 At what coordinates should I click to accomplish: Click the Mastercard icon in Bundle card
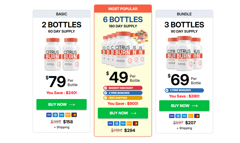click(x=197, y=116)
